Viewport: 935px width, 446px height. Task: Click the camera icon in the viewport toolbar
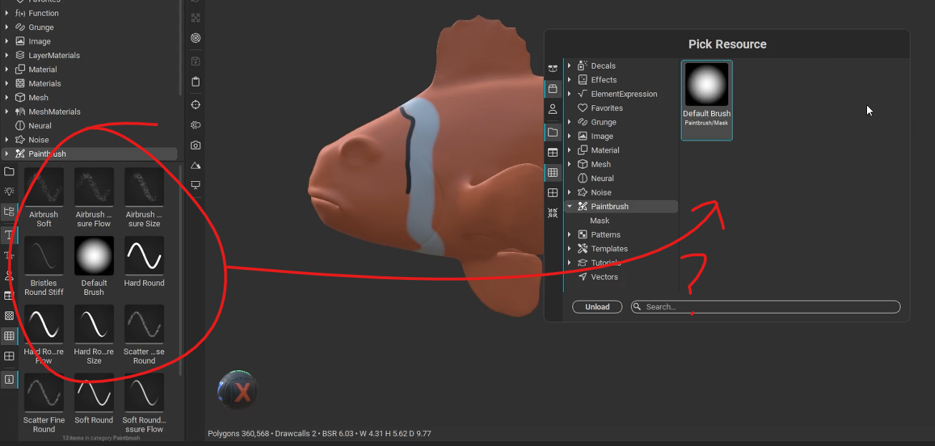pos(196,145)
